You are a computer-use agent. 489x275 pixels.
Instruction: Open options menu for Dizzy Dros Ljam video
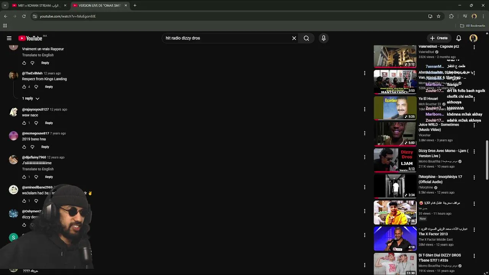[x=474, y=152]
